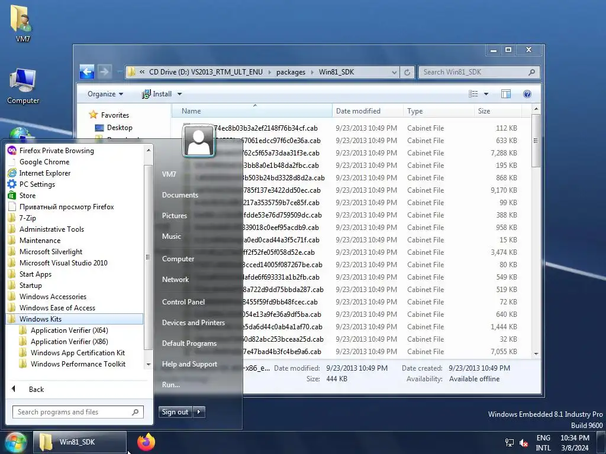Click Firefox icon in taskbar
This screenshot has width=606, height=454.
[146, 442]
